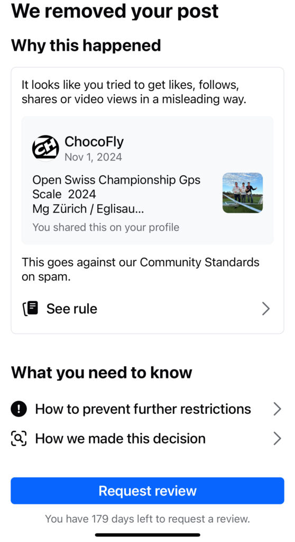Tap the blue Request review button
Screen dimensions: 295x542
[x=147, y=491]
